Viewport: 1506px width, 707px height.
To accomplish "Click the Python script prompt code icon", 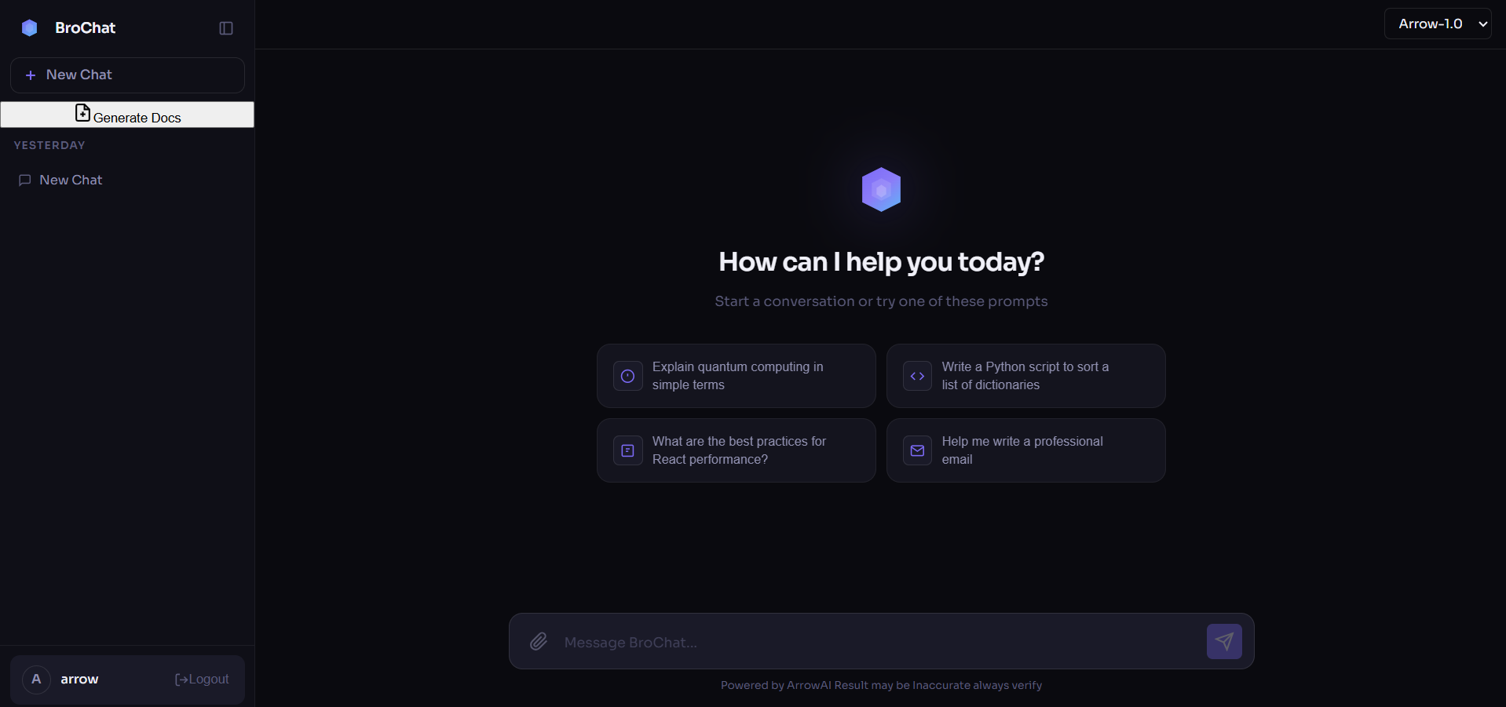I will 917,376.
